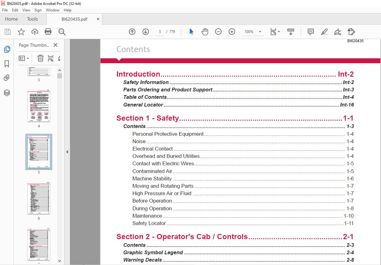Open the File menu
Screen dimensions: 381x265
[x=5, y=10]
